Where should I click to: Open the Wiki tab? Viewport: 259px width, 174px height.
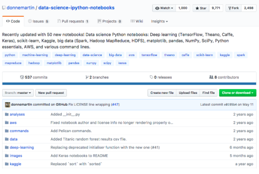click(x=137, y=21)
